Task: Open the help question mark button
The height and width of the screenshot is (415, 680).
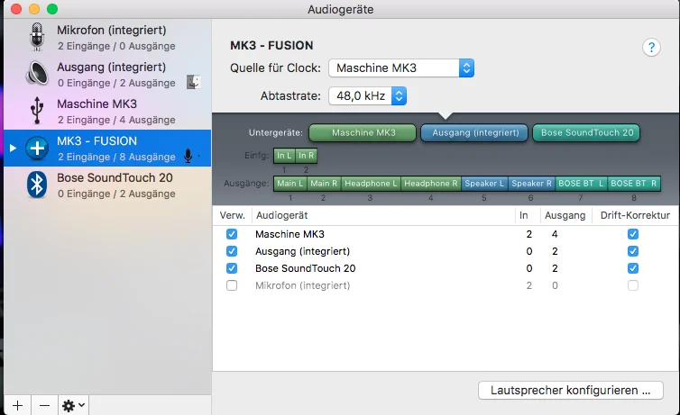Action: [651, 47]
